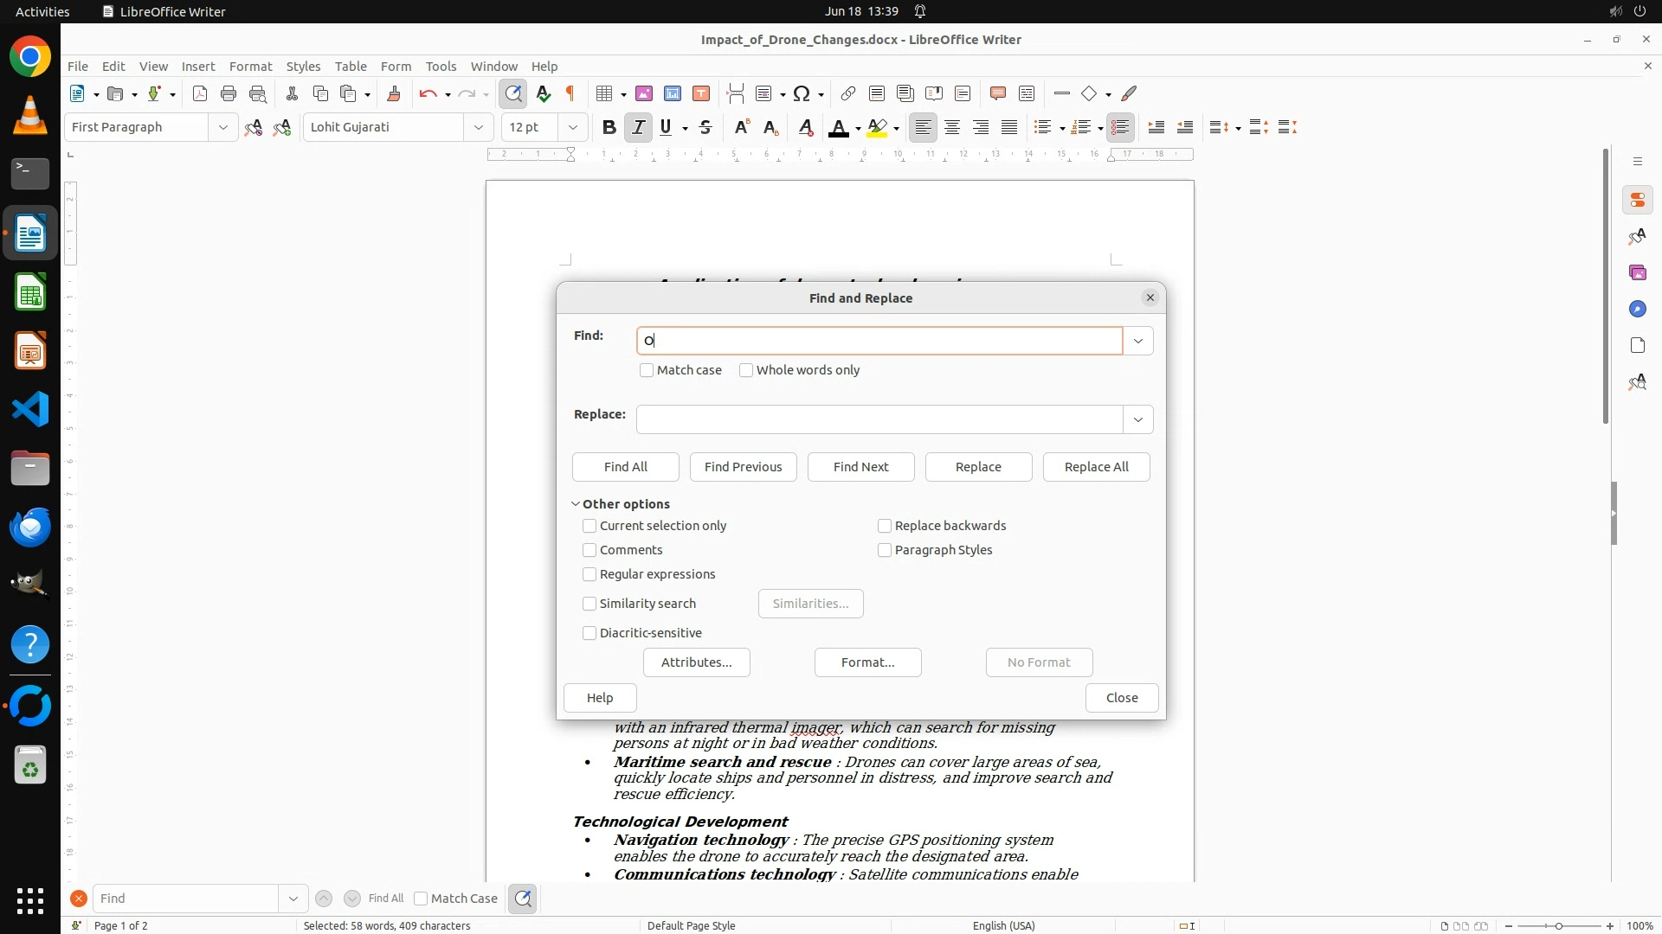Toggle Formatting Marks pilcrow icon
Image resolution: width=1662 pixels, height=934 pixels.
[x=570, y=94]
